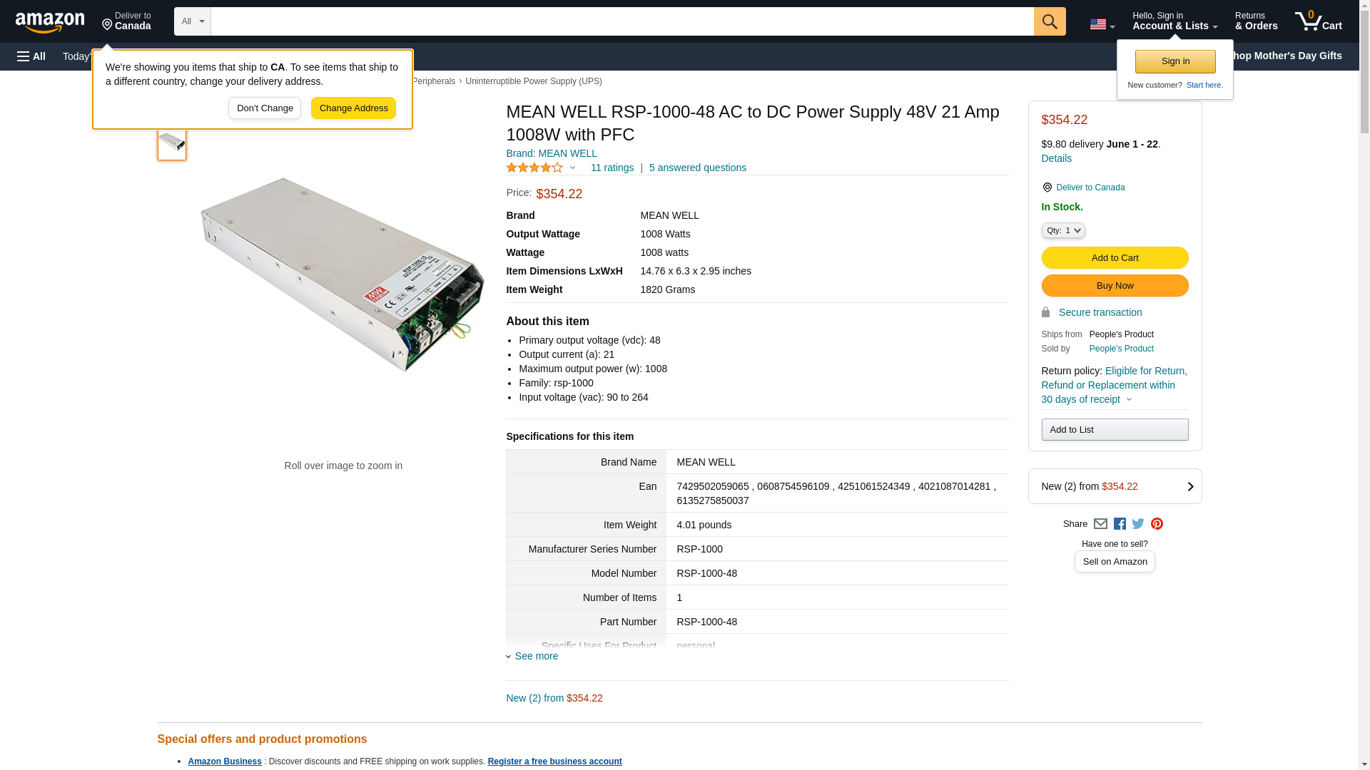This screenshot has width=1370, height=770.
Task: Open 5 answered questions link
Action: pos(697,168)
